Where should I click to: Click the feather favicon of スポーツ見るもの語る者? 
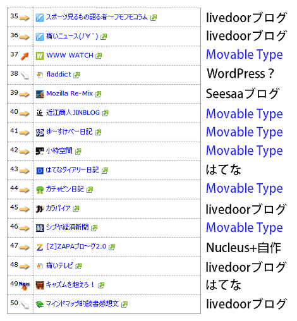(40, 18)
